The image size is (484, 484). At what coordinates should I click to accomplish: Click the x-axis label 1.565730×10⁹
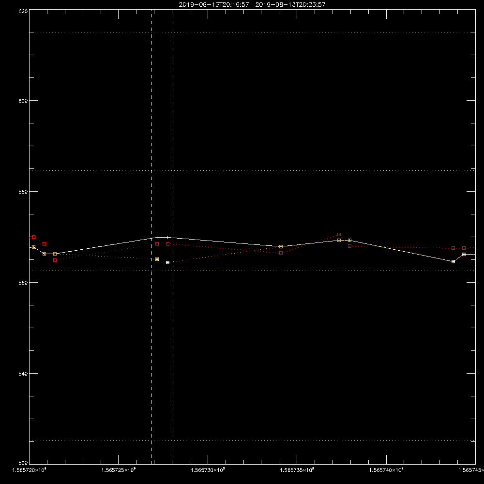[208, 470]
